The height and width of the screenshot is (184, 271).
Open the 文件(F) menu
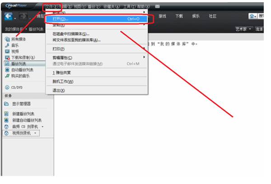(52, 7)
